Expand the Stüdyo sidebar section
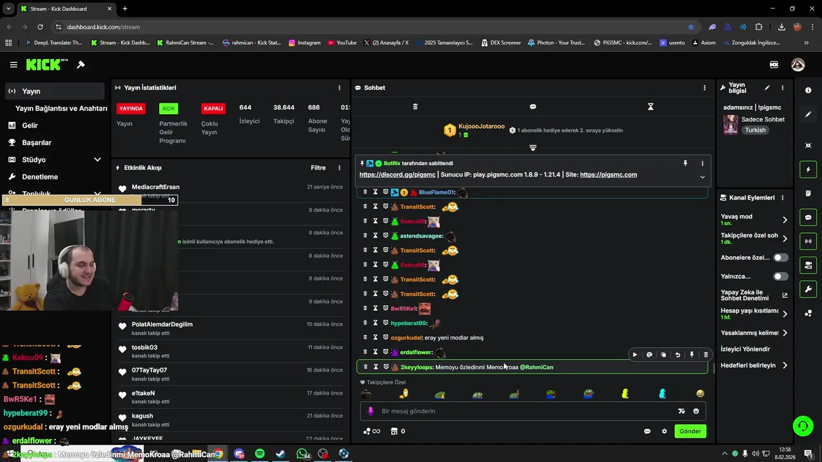Image resolution: width=822 pixels, height=462 pixels. coord(97,160)
